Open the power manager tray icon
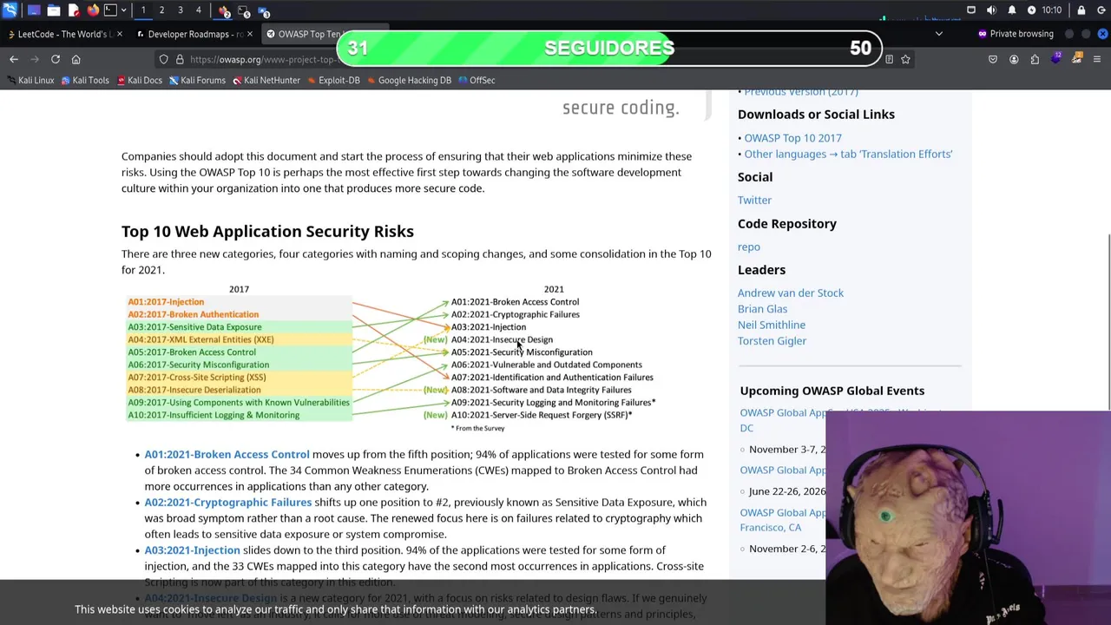Viewport: 1111px width, 625px height. click(x=1031, y=10)
